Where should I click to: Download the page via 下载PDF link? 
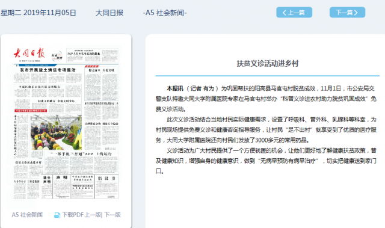73,215
